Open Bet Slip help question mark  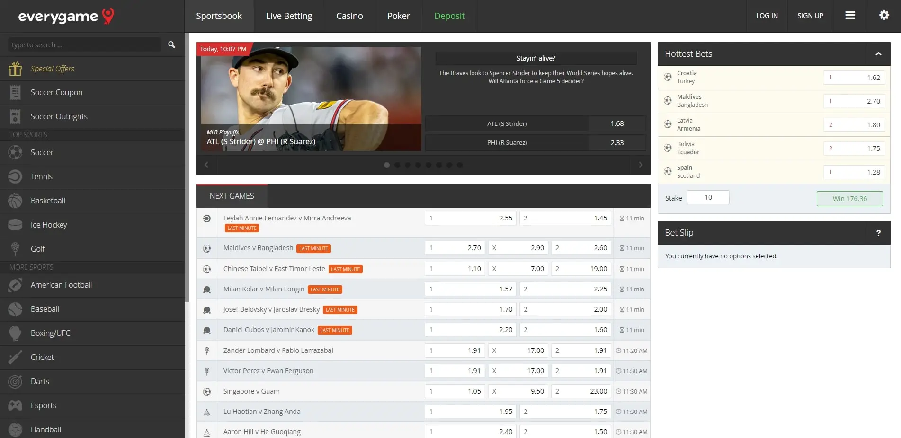tap(878, 233)
